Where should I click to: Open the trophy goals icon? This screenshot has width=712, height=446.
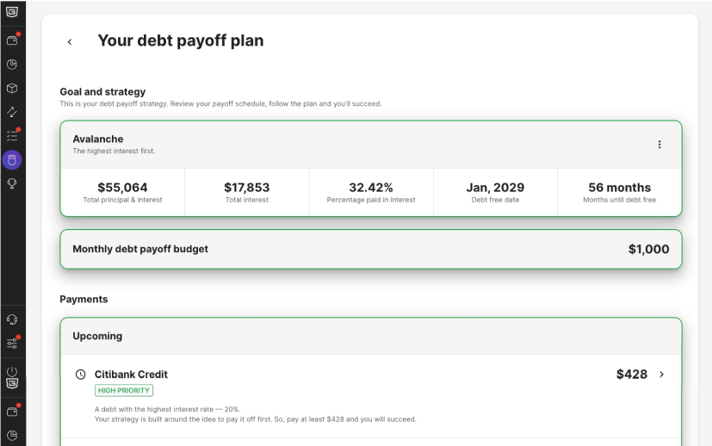[x=12, y=183]
